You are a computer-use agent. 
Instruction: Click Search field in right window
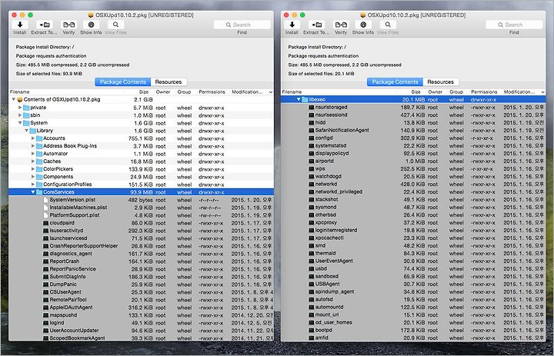coord(514,25)
